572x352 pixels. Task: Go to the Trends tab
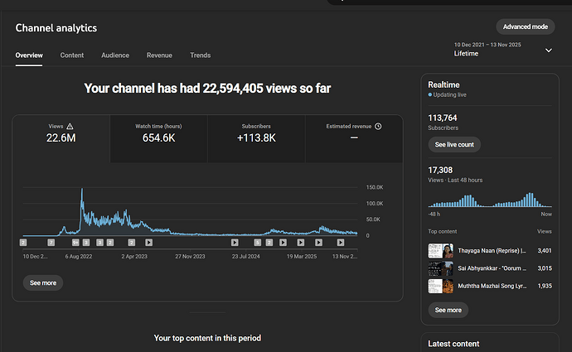pos(200,55)
